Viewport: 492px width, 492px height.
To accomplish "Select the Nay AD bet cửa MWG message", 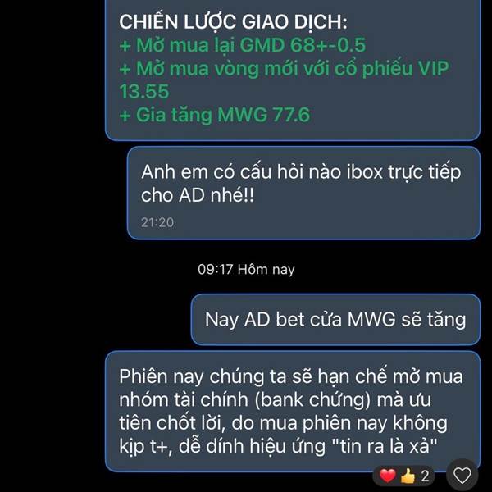I will tap(335, 320).
